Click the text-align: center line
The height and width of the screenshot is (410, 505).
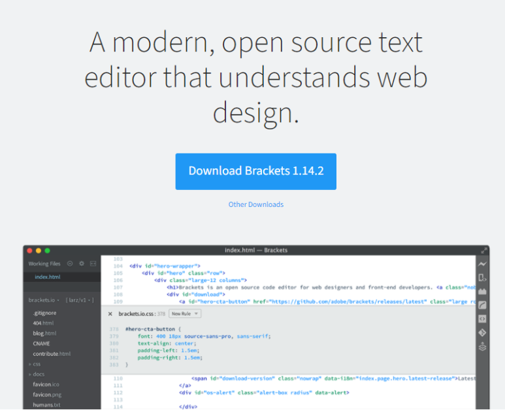click(167, 343)
